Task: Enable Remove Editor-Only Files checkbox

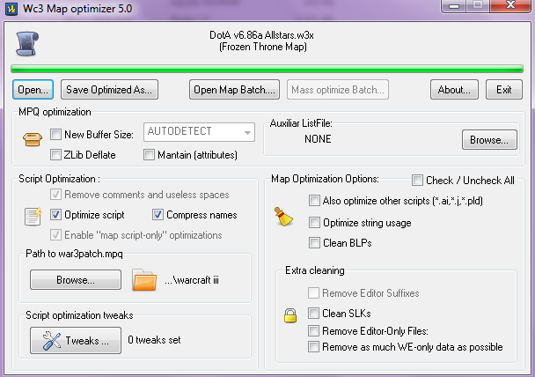Action: [313, 330]
